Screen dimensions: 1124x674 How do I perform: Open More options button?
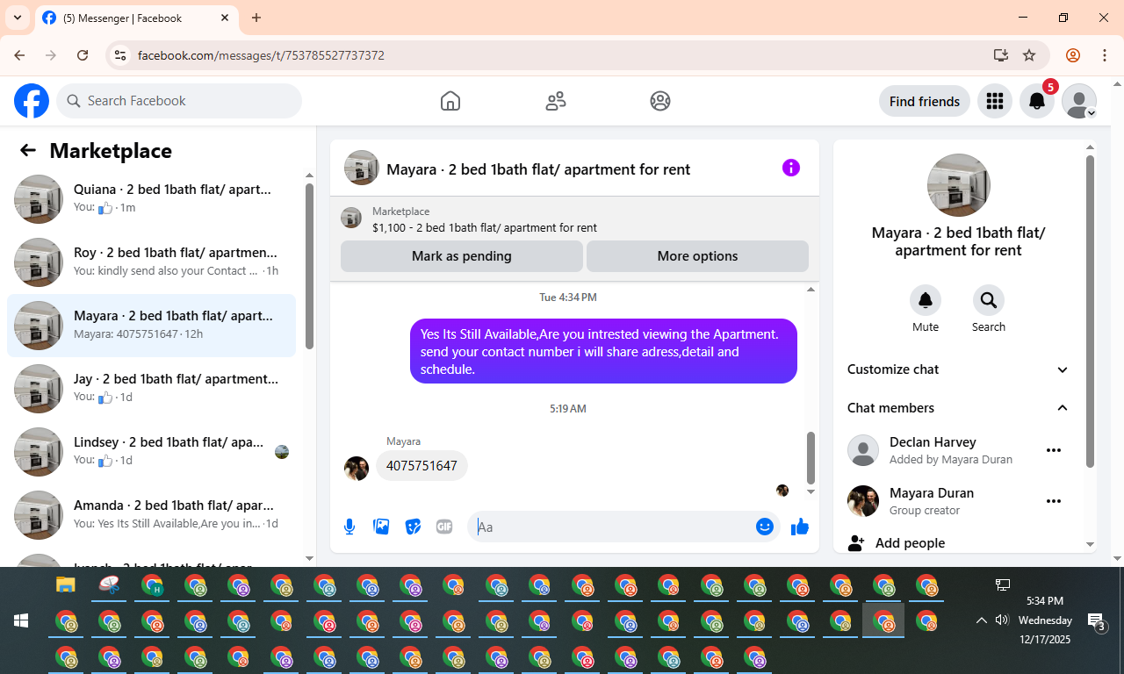point(697,256)
